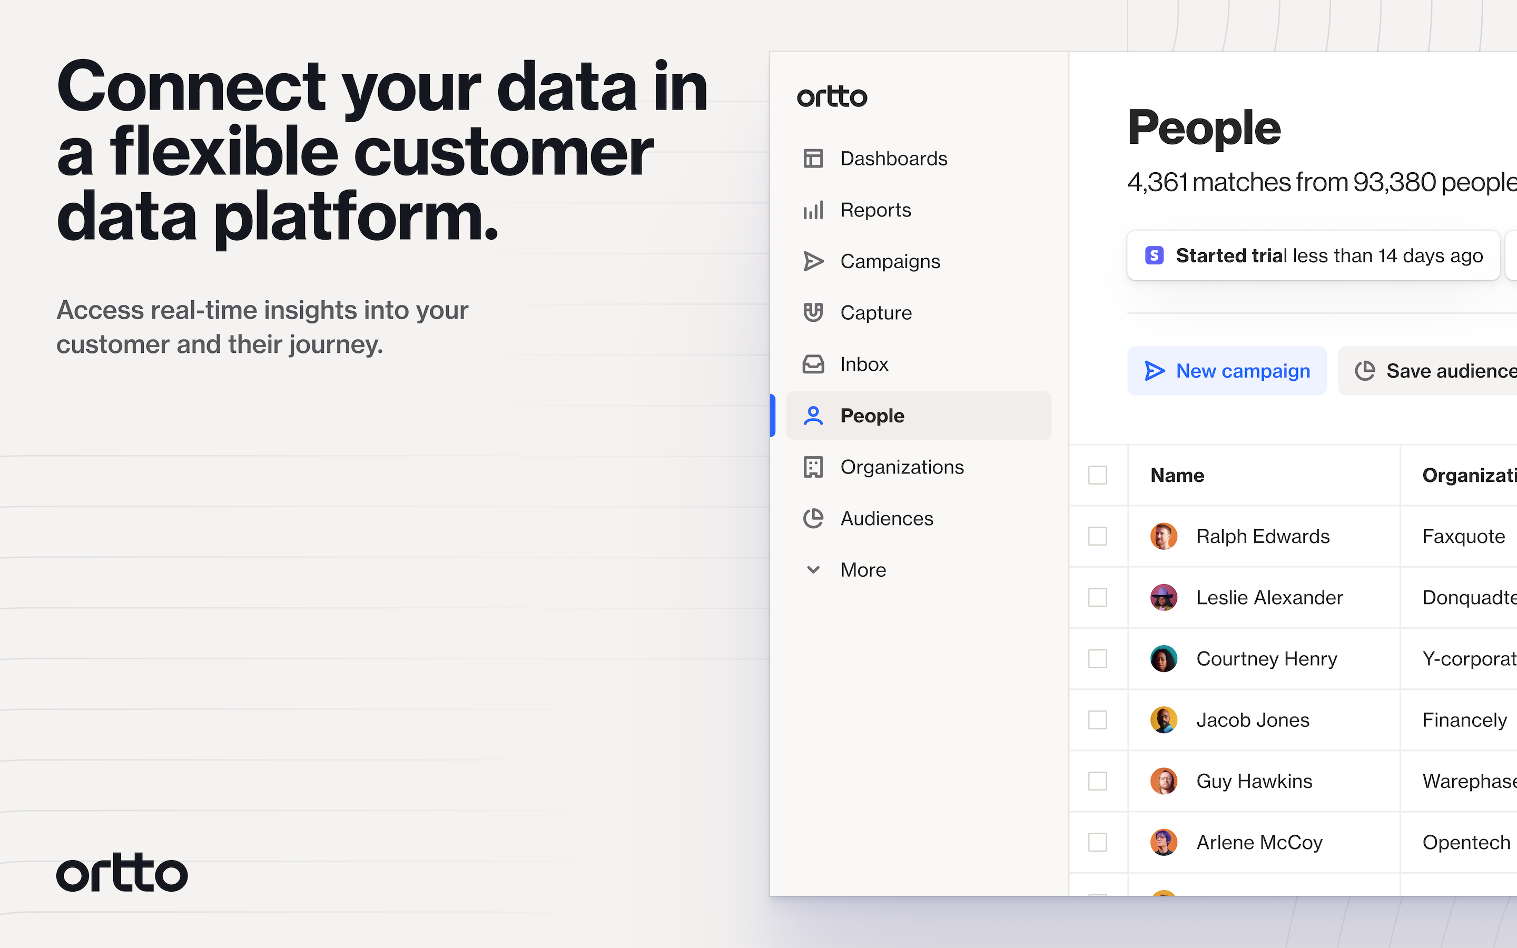The image size is (1517, 948).
Task: Check the box for Ralph Edwards
Action: point(1097,537)
